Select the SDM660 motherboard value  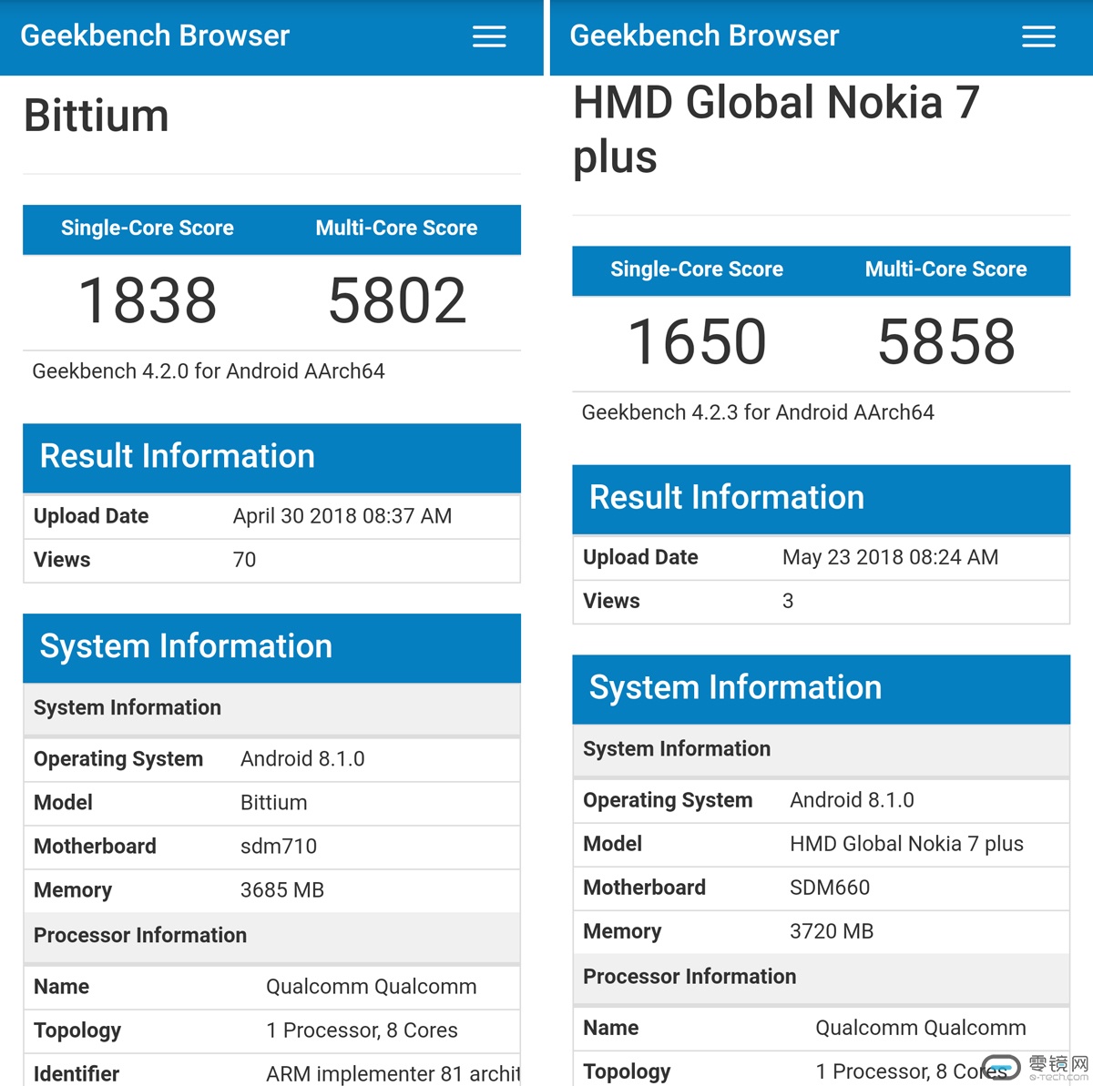tap(830, 888)
